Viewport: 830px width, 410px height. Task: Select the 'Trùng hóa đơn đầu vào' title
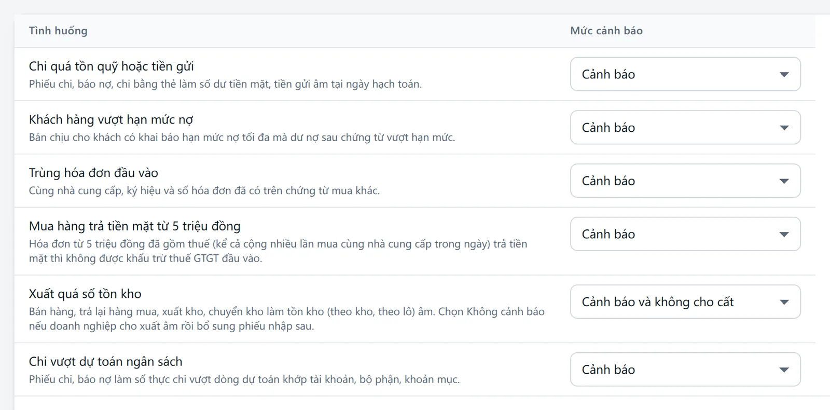pyautogui.click(x=93, y=173)
